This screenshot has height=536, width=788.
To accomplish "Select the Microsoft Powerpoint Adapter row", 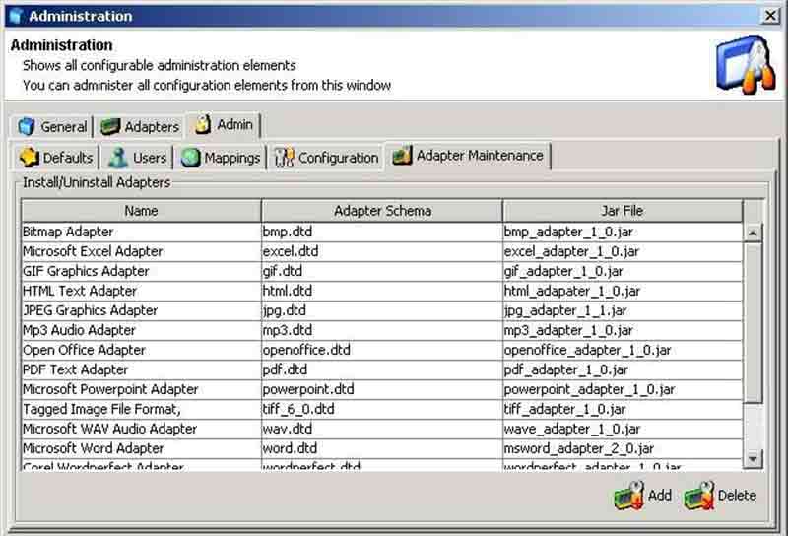I will click(x=381, y=389).
